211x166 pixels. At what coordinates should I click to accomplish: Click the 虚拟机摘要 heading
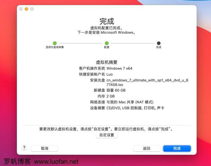coord(106,62)
